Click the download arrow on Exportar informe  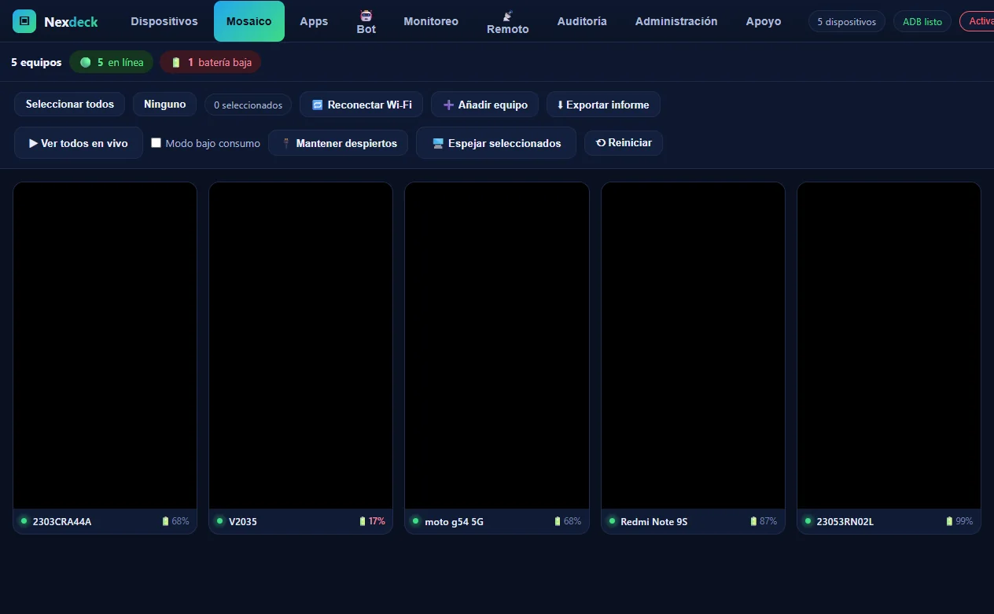click(x=560, y=105)
